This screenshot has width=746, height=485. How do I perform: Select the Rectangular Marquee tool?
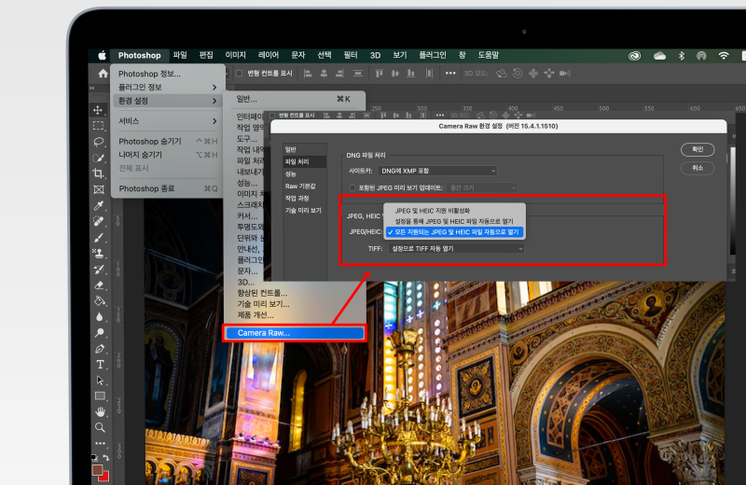click(x=99, y=126)
